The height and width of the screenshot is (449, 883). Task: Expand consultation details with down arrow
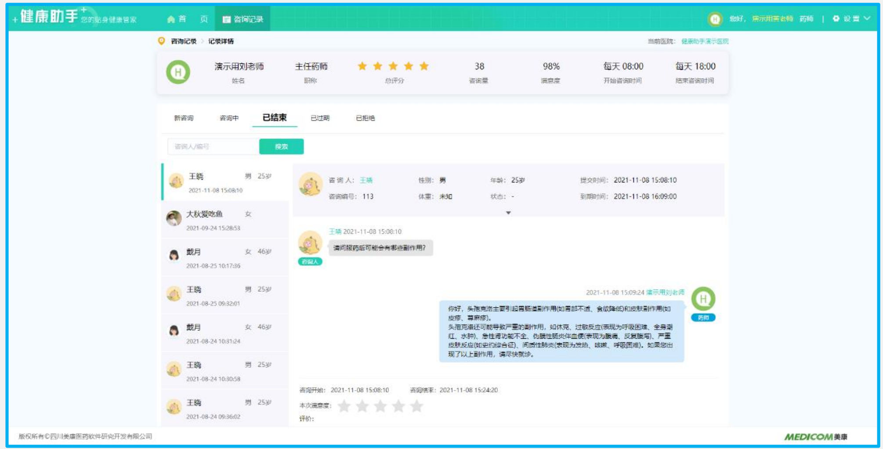508,213
